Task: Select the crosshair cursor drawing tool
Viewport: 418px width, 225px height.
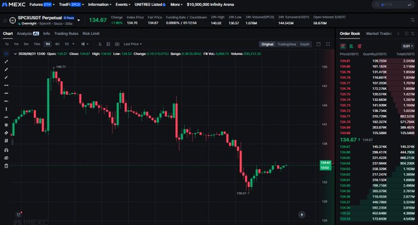Action: pyautogui.click(x=6, y=54)
